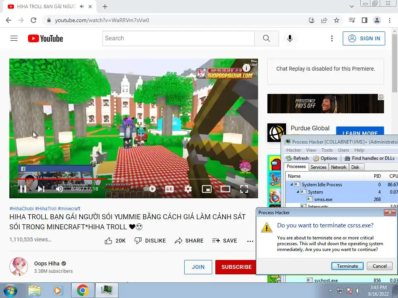Viewport: 398px width, 298px height.
Task: Open video player settings gear
Action: click(188, 189)
